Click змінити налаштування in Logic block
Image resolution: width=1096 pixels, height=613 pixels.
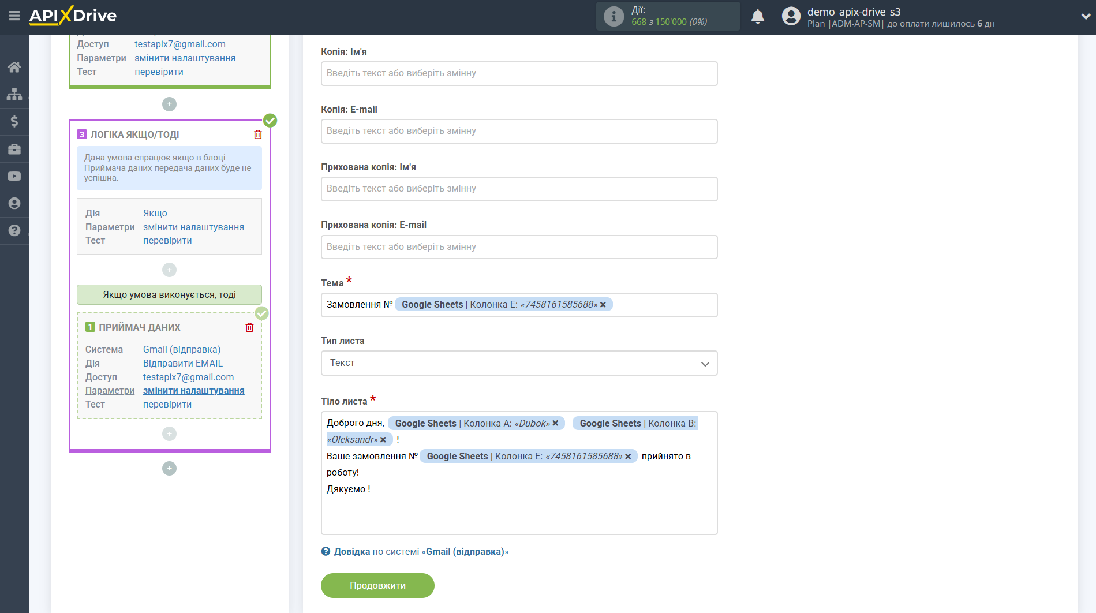(x=193, y=227)
